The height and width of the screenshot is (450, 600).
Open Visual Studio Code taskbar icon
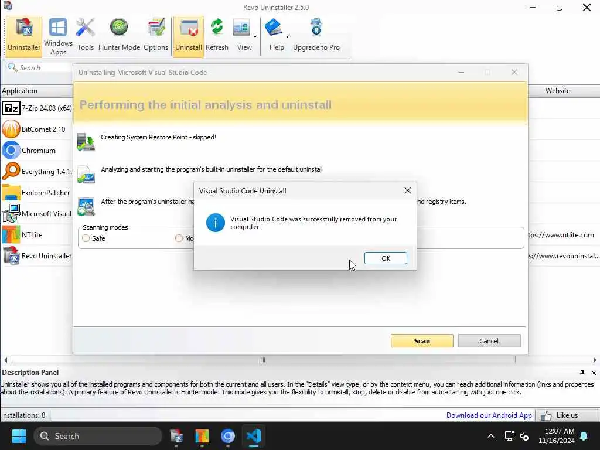coord(253,436)
